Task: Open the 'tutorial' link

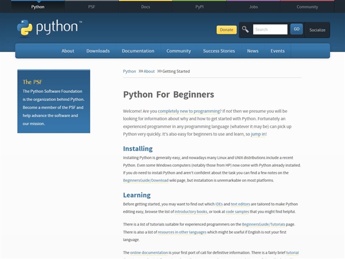Action: click(x=292, y=253)
